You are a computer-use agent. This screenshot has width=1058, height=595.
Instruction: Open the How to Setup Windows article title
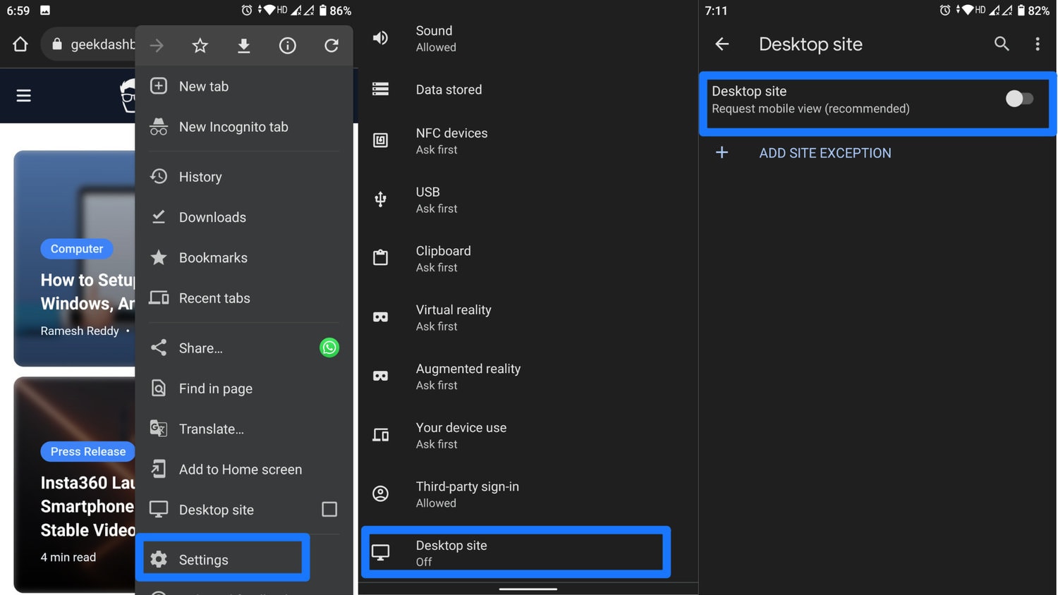(87, 292)
